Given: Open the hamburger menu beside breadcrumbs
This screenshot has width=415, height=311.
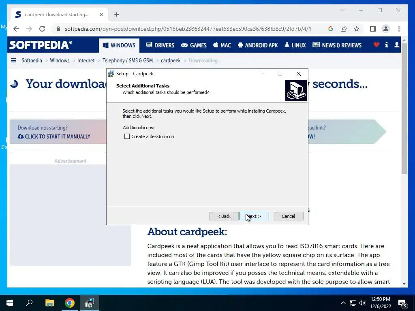Looking at the screenshot, I should [13, 61].
